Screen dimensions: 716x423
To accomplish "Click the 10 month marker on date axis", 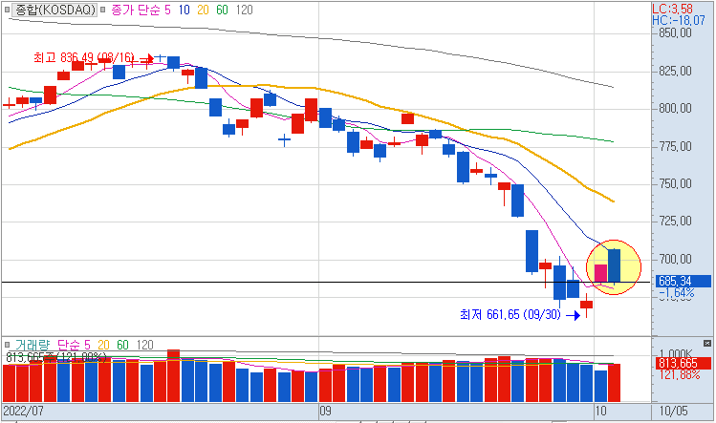I will point(601,411).
